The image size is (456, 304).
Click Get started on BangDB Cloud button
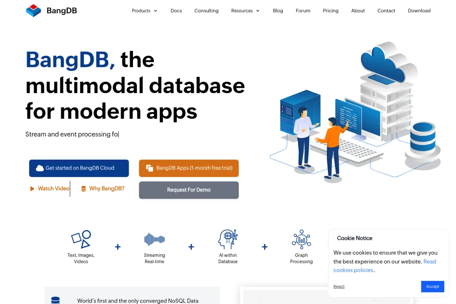79,168
